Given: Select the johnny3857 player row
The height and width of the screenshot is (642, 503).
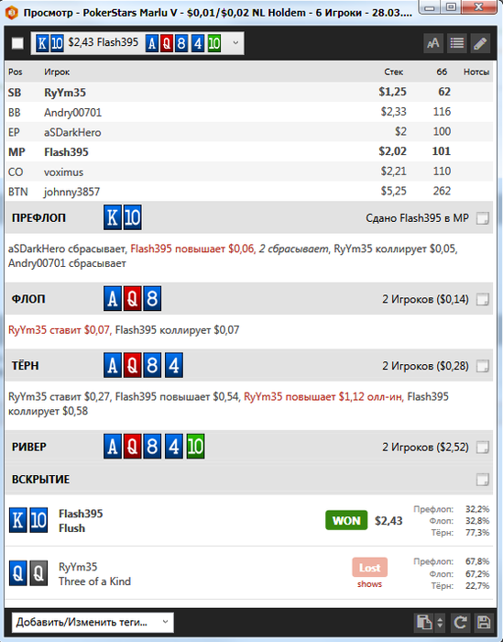Looking at the screenshot, I should tap(248, 191).
